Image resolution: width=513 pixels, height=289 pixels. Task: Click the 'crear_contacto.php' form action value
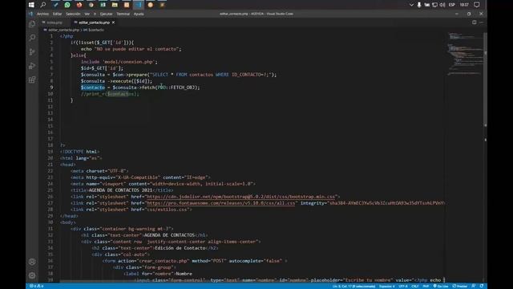click(x=163, y=261)
